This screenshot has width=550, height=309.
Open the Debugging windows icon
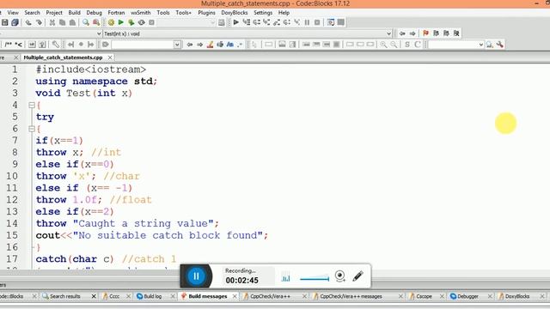click(330, 22)
